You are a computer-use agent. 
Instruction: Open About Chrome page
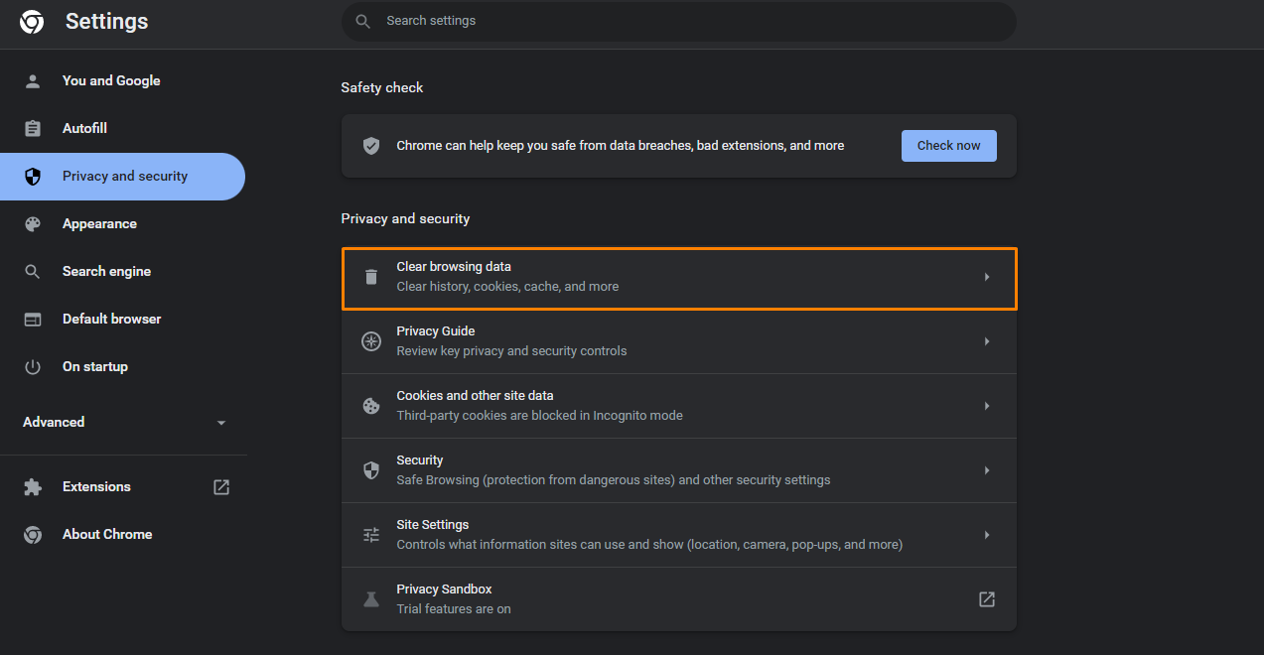(122, 535)
